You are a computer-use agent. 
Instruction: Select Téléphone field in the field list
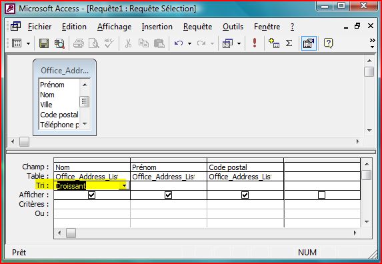click(59, 125)
